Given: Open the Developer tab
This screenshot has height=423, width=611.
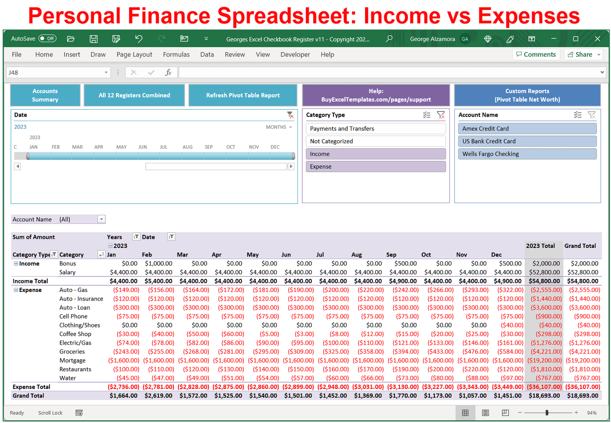Looking at the screenshot, I should click(x=295, y=54).
